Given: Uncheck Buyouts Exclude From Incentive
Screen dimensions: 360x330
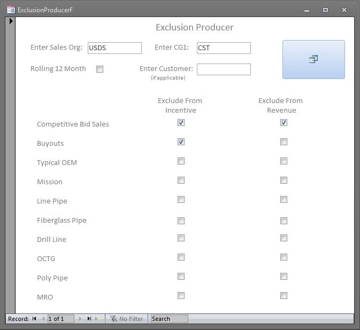Looking at the screenshot, I should click(x=181, y=142).
